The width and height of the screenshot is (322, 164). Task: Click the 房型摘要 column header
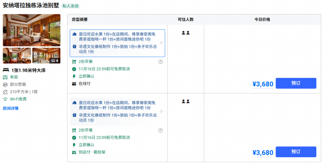click(x=80, y=20)
